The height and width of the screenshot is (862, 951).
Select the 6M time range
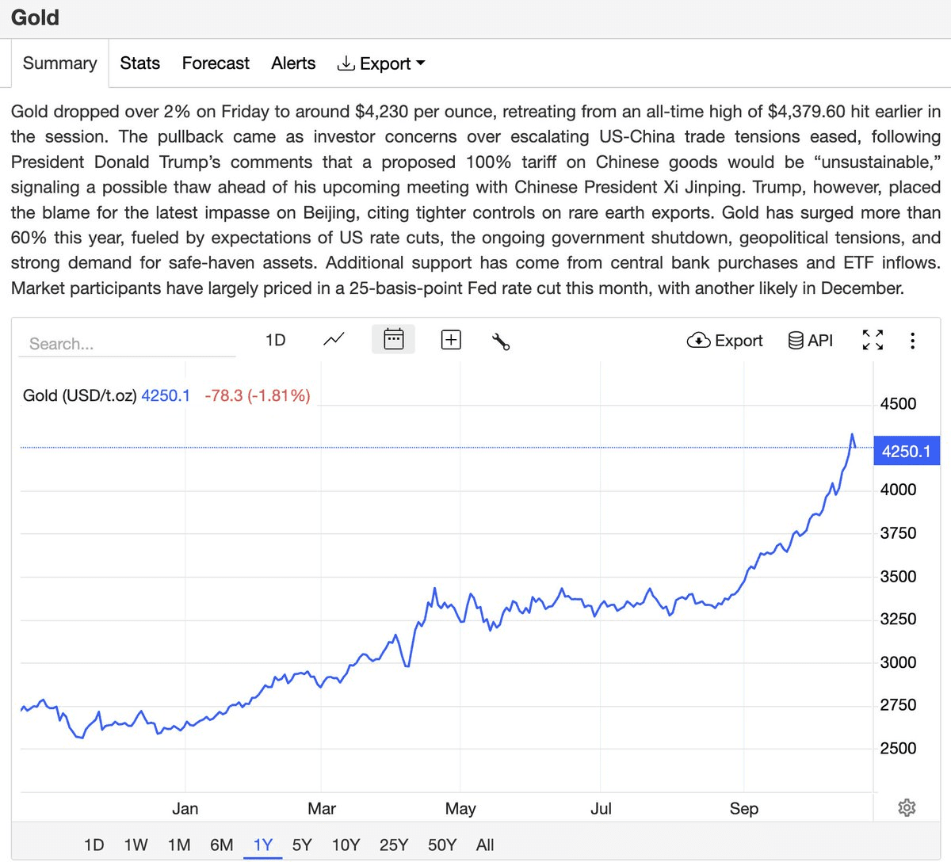[221, 845]
